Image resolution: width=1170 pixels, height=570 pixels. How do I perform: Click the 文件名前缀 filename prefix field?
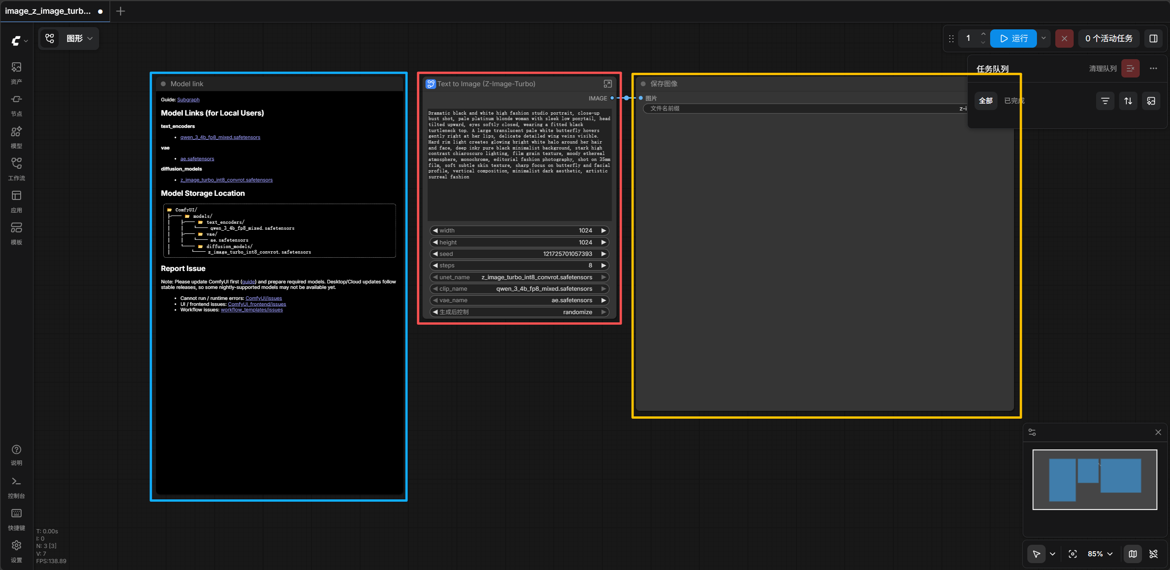coord(805,109)
